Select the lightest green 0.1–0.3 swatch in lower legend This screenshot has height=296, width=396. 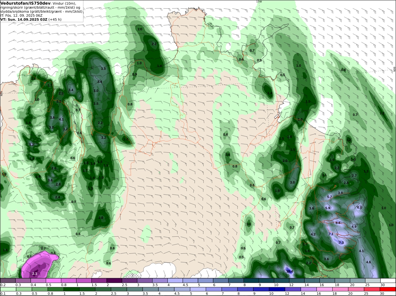pyautogui.click(x=8, y=289)
